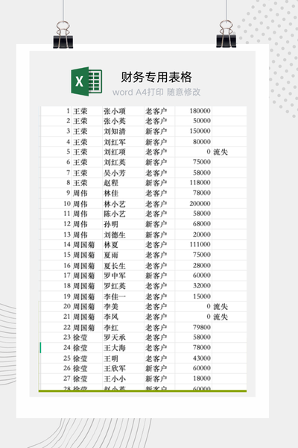
Task: Click the name 夏长生
Action: [114, 266]
